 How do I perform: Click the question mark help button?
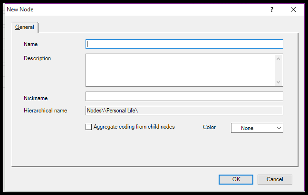272,9
